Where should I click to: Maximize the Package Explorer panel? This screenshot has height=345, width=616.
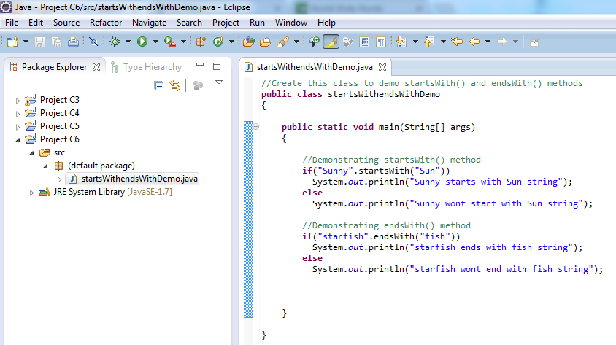click(217, 66)
